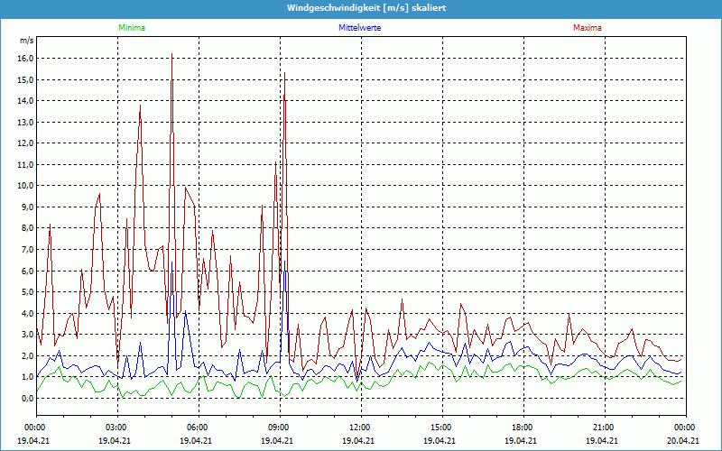Viewport: 722px width, 451px height.
Task: Click the 12,0 y-axis value
Action: 26,143
